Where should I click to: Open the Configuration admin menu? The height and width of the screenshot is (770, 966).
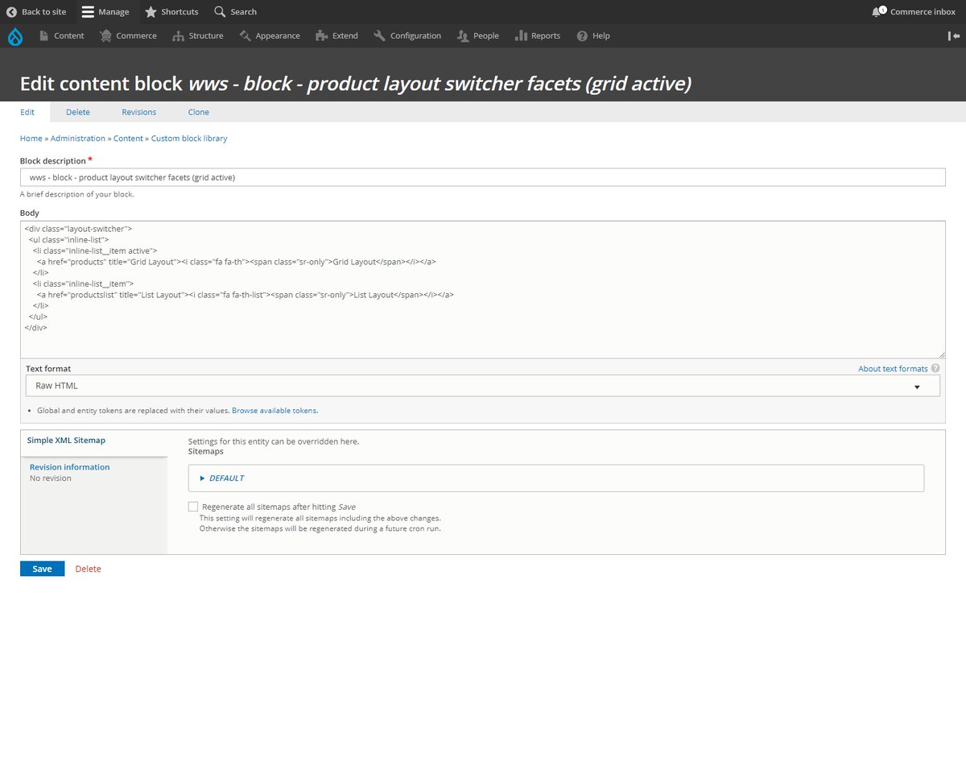coord(407,36)
